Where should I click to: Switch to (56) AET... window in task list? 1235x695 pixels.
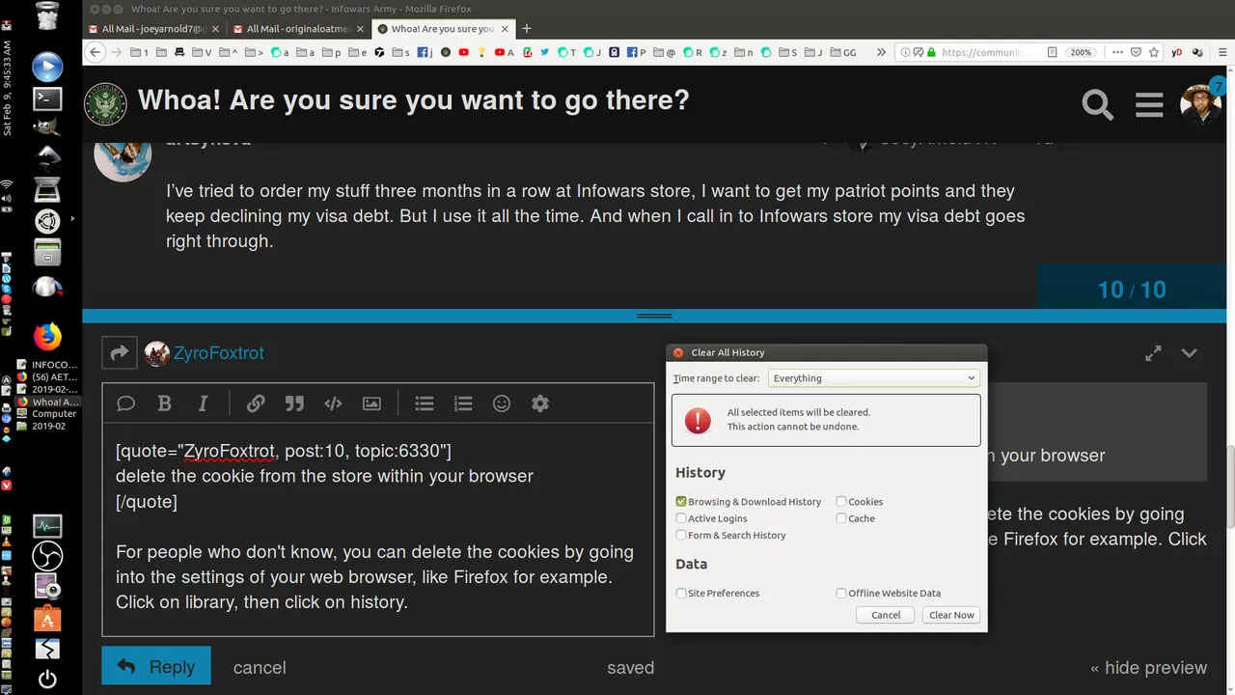click(47, 377)
